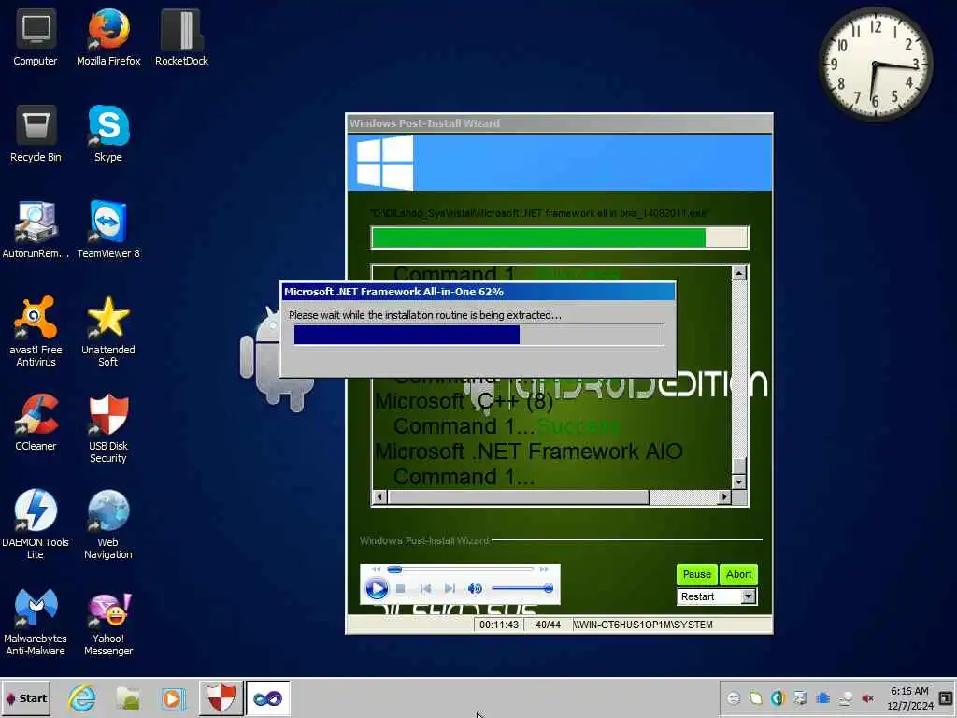Open USB Disk Security desktop shortcut

click(108, 428)
